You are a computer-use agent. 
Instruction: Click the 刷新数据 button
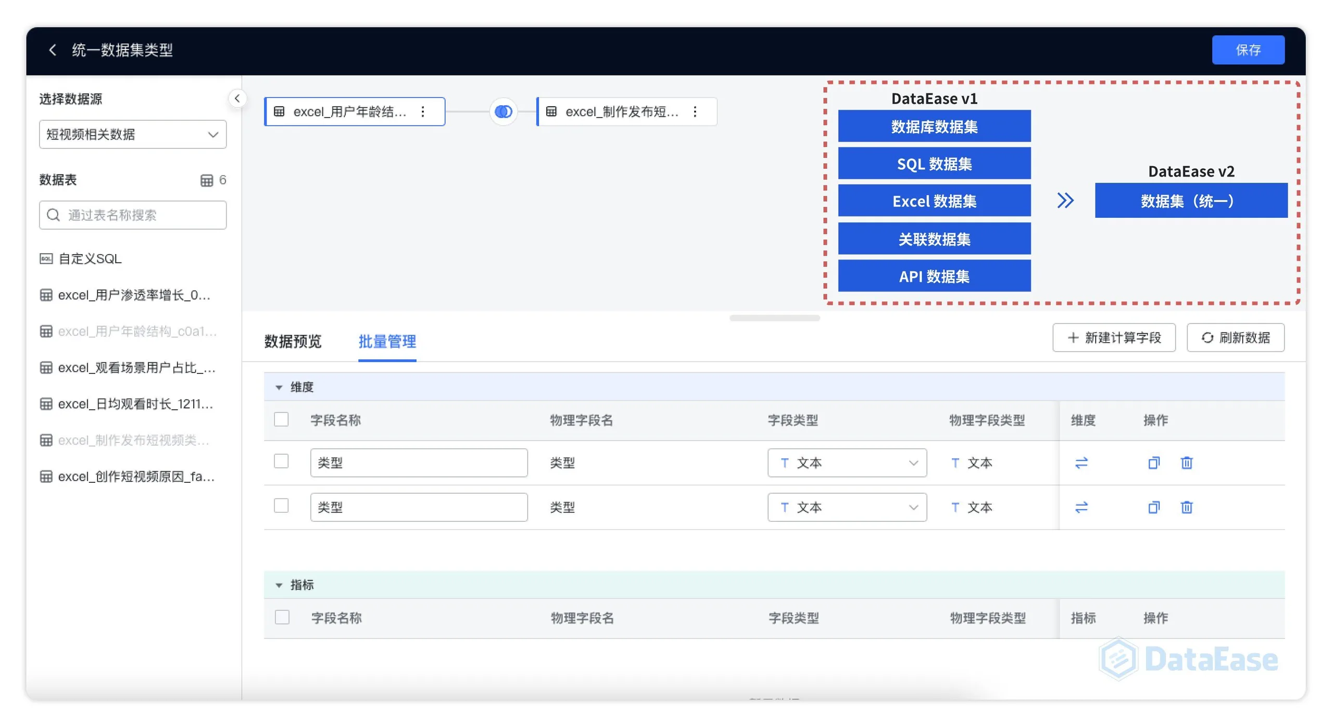pyautogui.click(x=1236, y=337)
